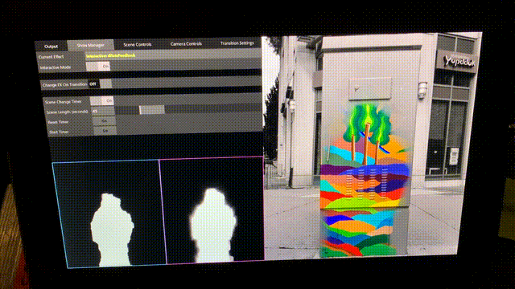The image size is (515, 289).
Task: Click the pink-bordered blurred mask preview
Action: pos(212,210)
